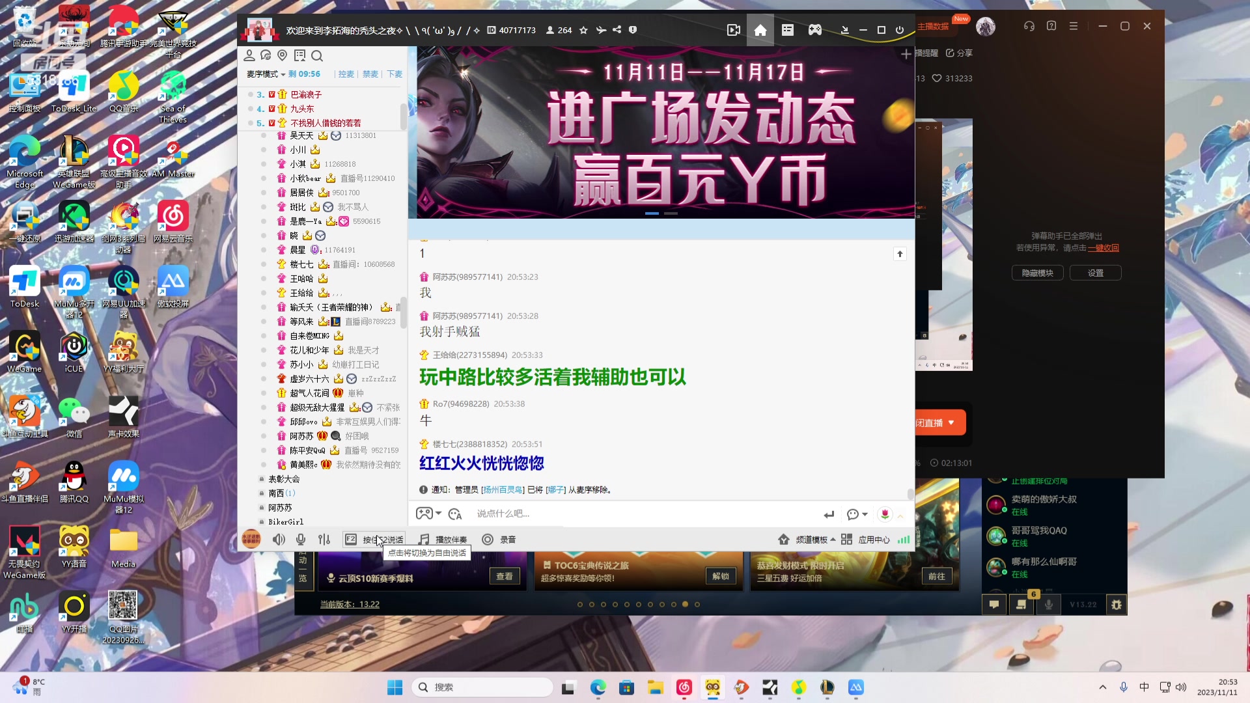
Task: Click the 扬州百灵鸟 admin name link
Action: pyautogui.click(x=503, y=490)
